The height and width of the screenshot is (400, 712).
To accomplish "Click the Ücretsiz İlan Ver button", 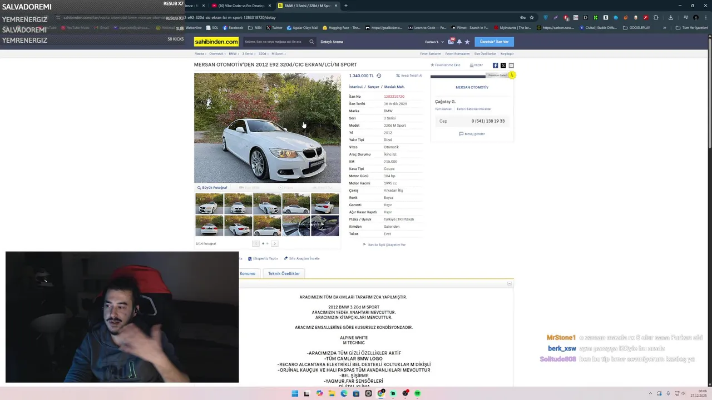I will pyautogui.click(x=495, y=42).
